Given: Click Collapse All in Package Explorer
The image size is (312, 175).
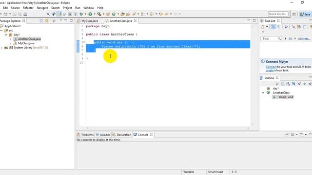Looking at the screenshot, I should click(x=41, y=21).
